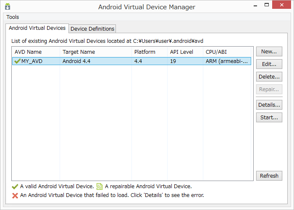Close the Android Virtual Device Manager
This screenshot has width=294, height=210.
(281, 5)
